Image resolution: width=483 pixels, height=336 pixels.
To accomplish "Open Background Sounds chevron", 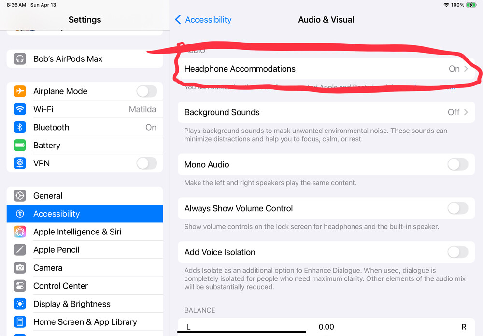I will (x=466, y=112).
